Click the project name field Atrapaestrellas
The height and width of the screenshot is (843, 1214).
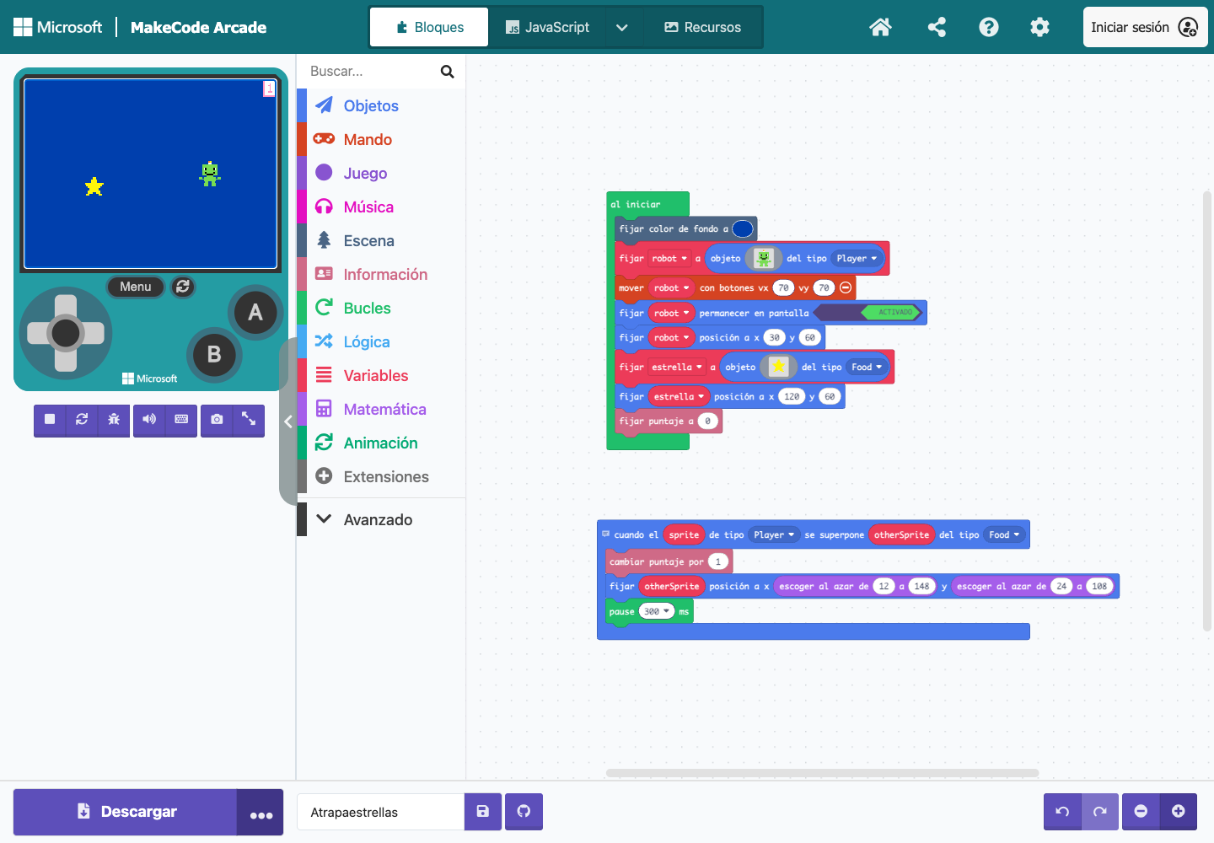381,812
